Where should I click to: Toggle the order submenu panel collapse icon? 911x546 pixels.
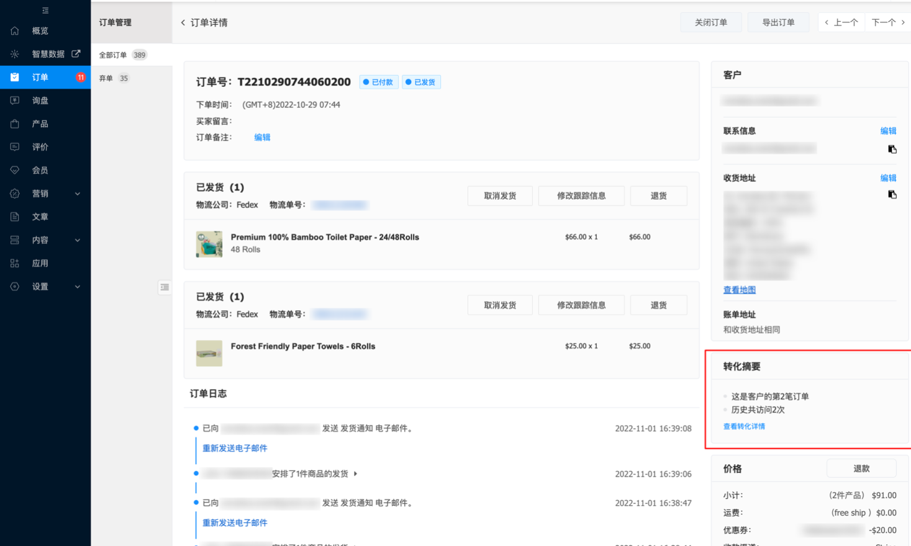pyautogui.click(x=165, y=287)
